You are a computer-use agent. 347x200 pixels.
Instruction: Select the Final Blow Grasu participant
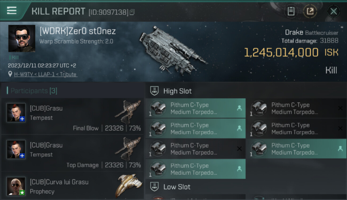(x=73, y=116)
